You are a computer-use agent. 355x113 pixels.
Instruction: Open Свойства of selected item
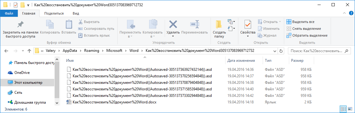tap(248, 27)
